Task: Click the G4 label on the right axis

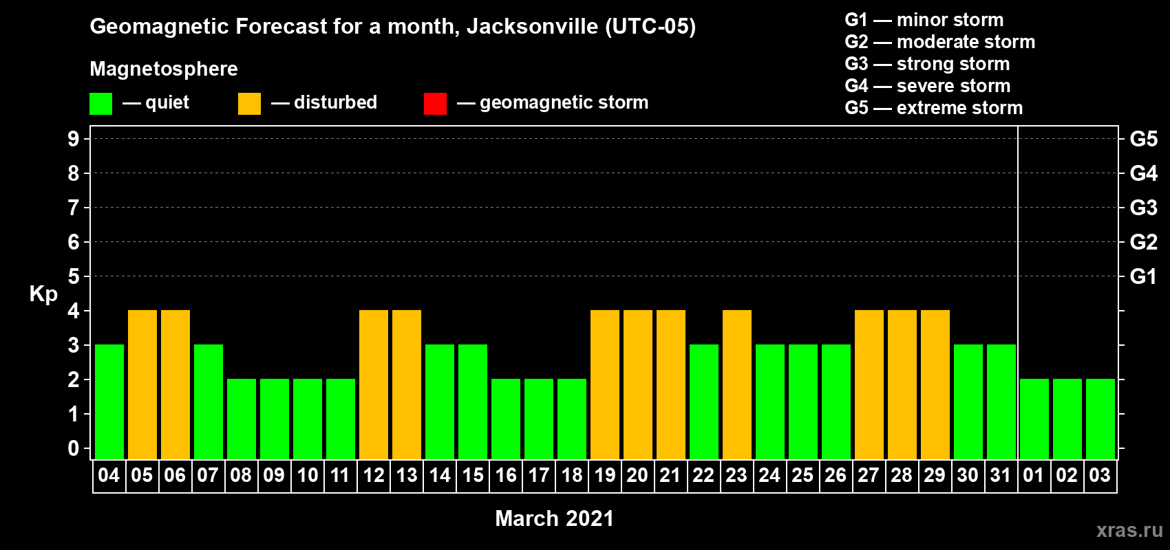Action: pos(1144,173)
